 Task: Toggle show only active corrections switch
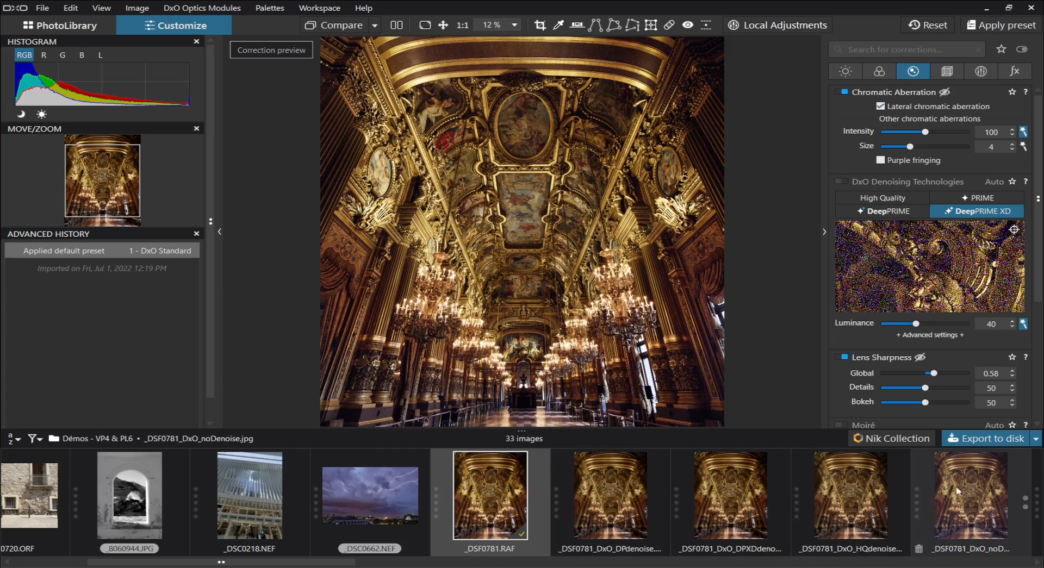click(x=1022, y=49)
